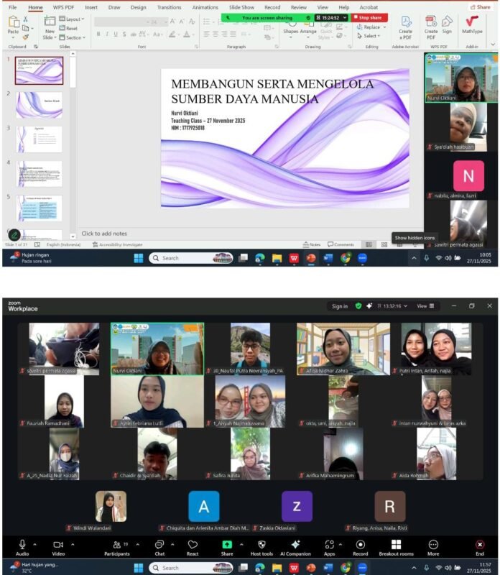This screenshot has width=500, height=575.
Task: Open the Design ribbon tab
Action: (138, 7)
